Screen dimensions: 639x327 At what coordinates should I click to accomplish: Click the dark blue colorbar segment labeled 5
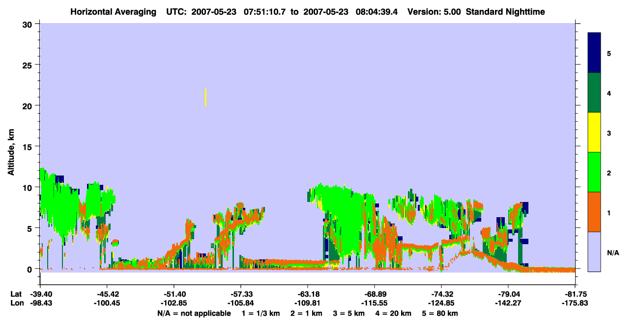tap(594, 53)
